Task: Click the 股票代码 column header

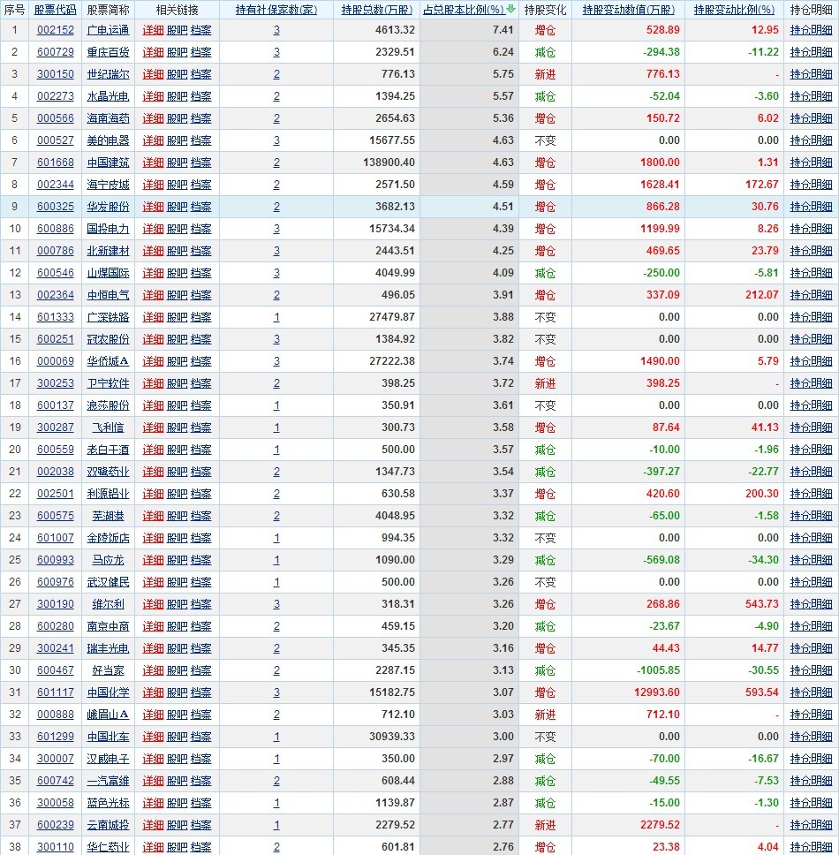Action: (x=55, y=10)
